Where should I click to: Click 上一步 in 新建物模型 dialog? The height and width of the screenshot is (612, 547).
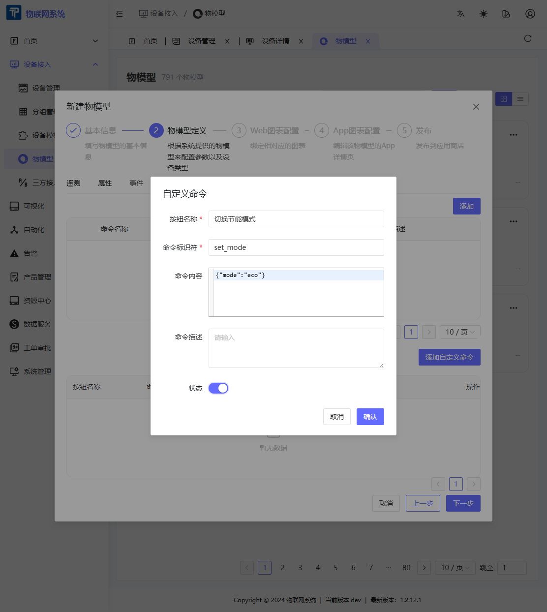pyautogui.click(x=423, y=503)
